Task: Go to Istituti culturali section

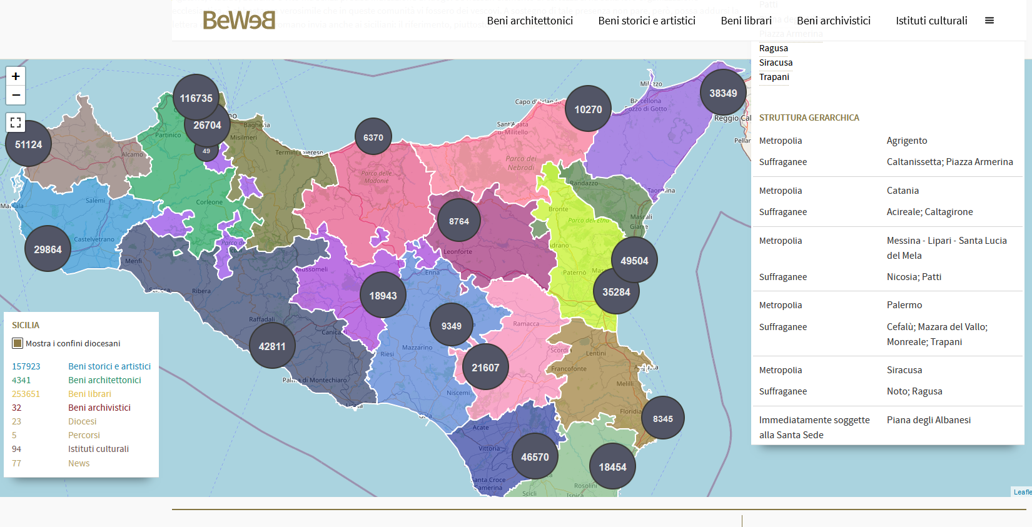Action: click(931, 21)
